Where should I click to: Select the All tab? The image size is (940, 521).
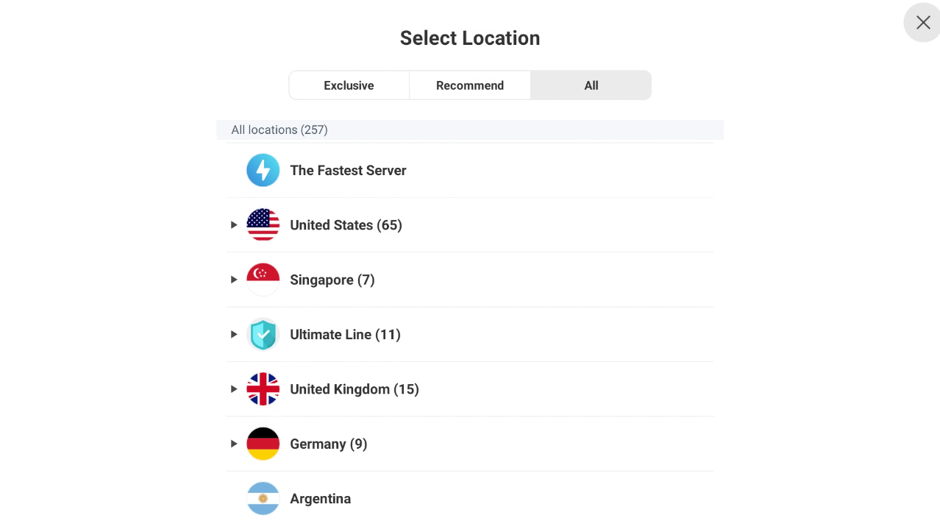coord(591,85)
